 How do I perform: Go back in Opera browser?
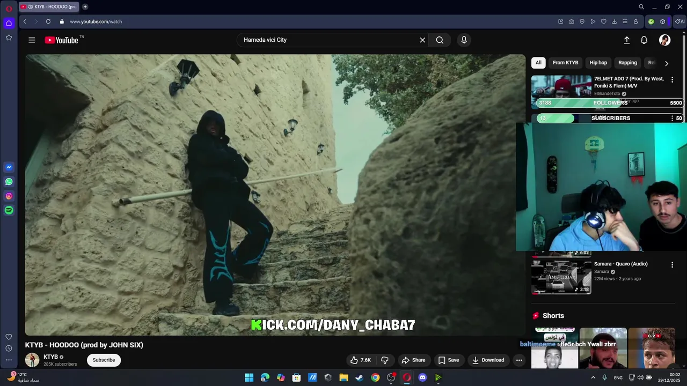tap(25, 21)
